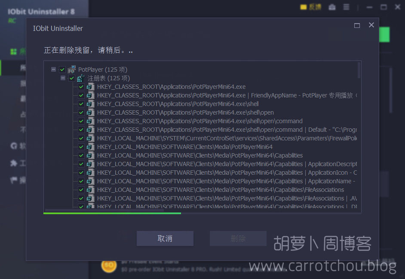Screen dimensions: 405x279
Task: Select the 注册表 (125 项) tree label
Action: click(x=108, y=78)
